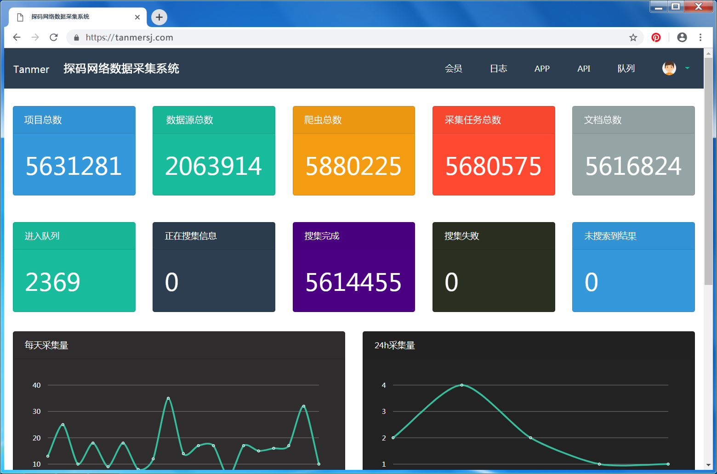Open the 数据源总数 card
This screenshot has width=717, height=474.
coord(214,151)
